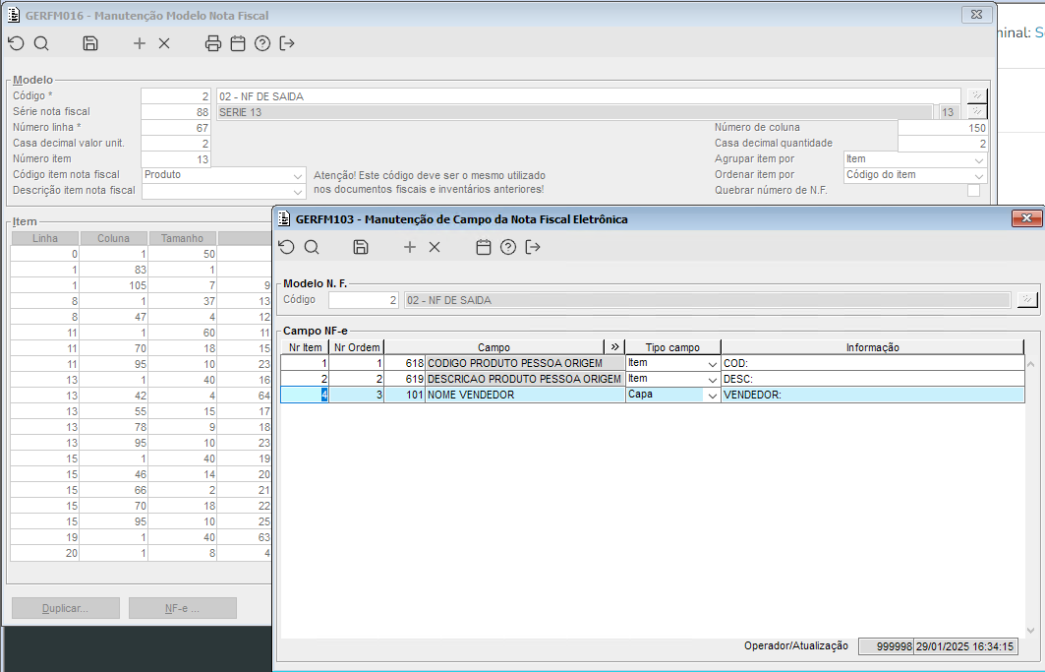This screenshot has height=672, width=1045.
Task: Close the GERFM016 window
Action: point(976,14)
